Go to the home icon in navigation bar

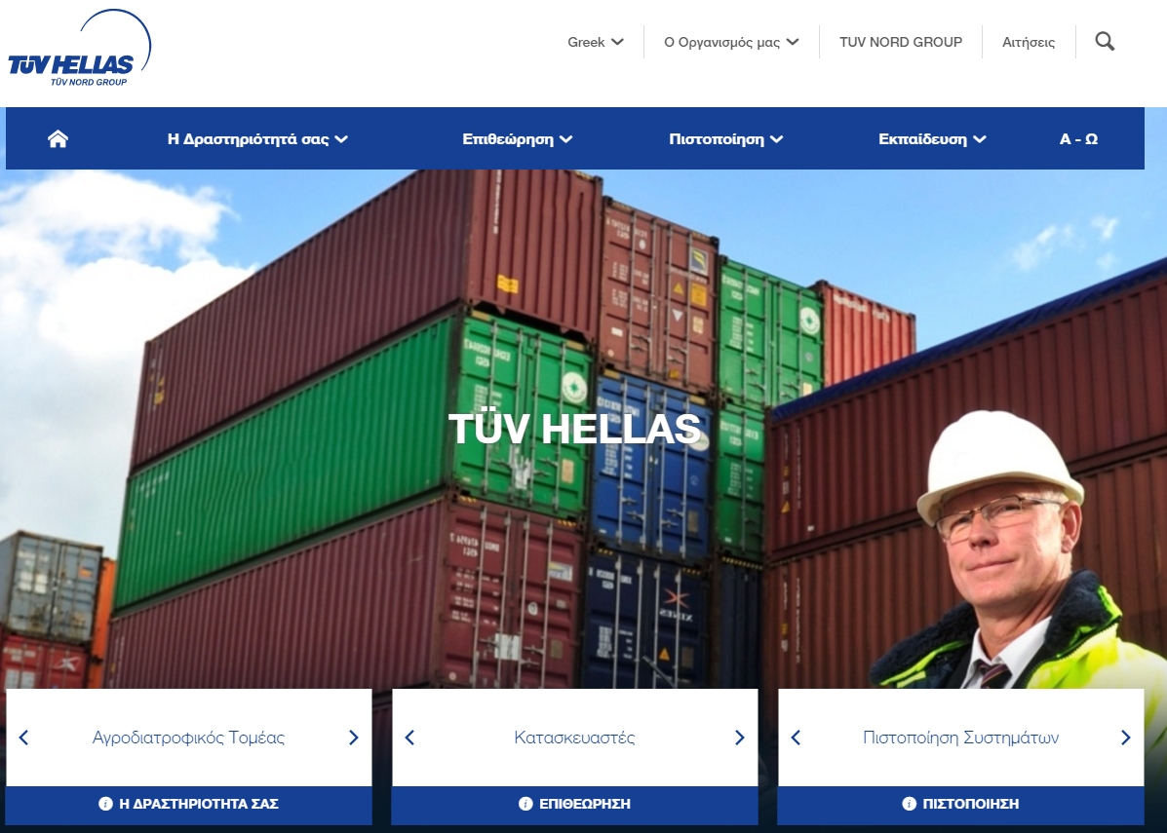point(58,139)
